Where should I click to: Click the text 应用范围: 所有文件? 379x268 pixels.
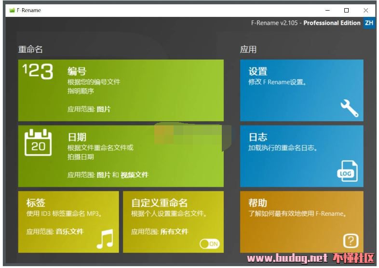pyautogui.click(x=160, y=231)
